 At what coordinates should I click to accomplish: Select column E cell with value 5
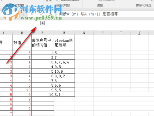[43, 71]
